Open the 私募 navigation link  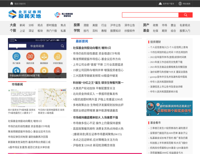point(63,31)
